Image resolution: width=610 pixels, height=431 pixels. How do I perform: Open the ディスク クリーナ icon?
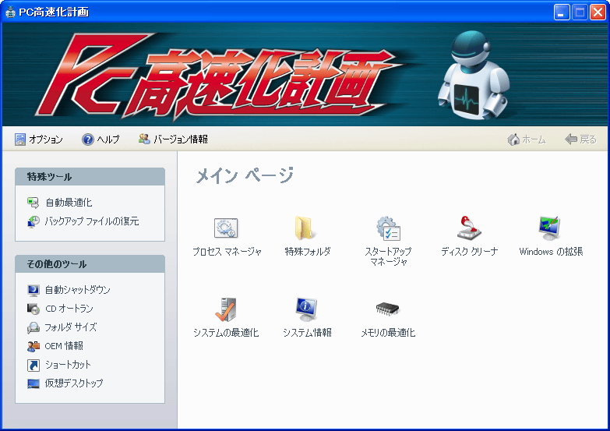tap(469, 228)
